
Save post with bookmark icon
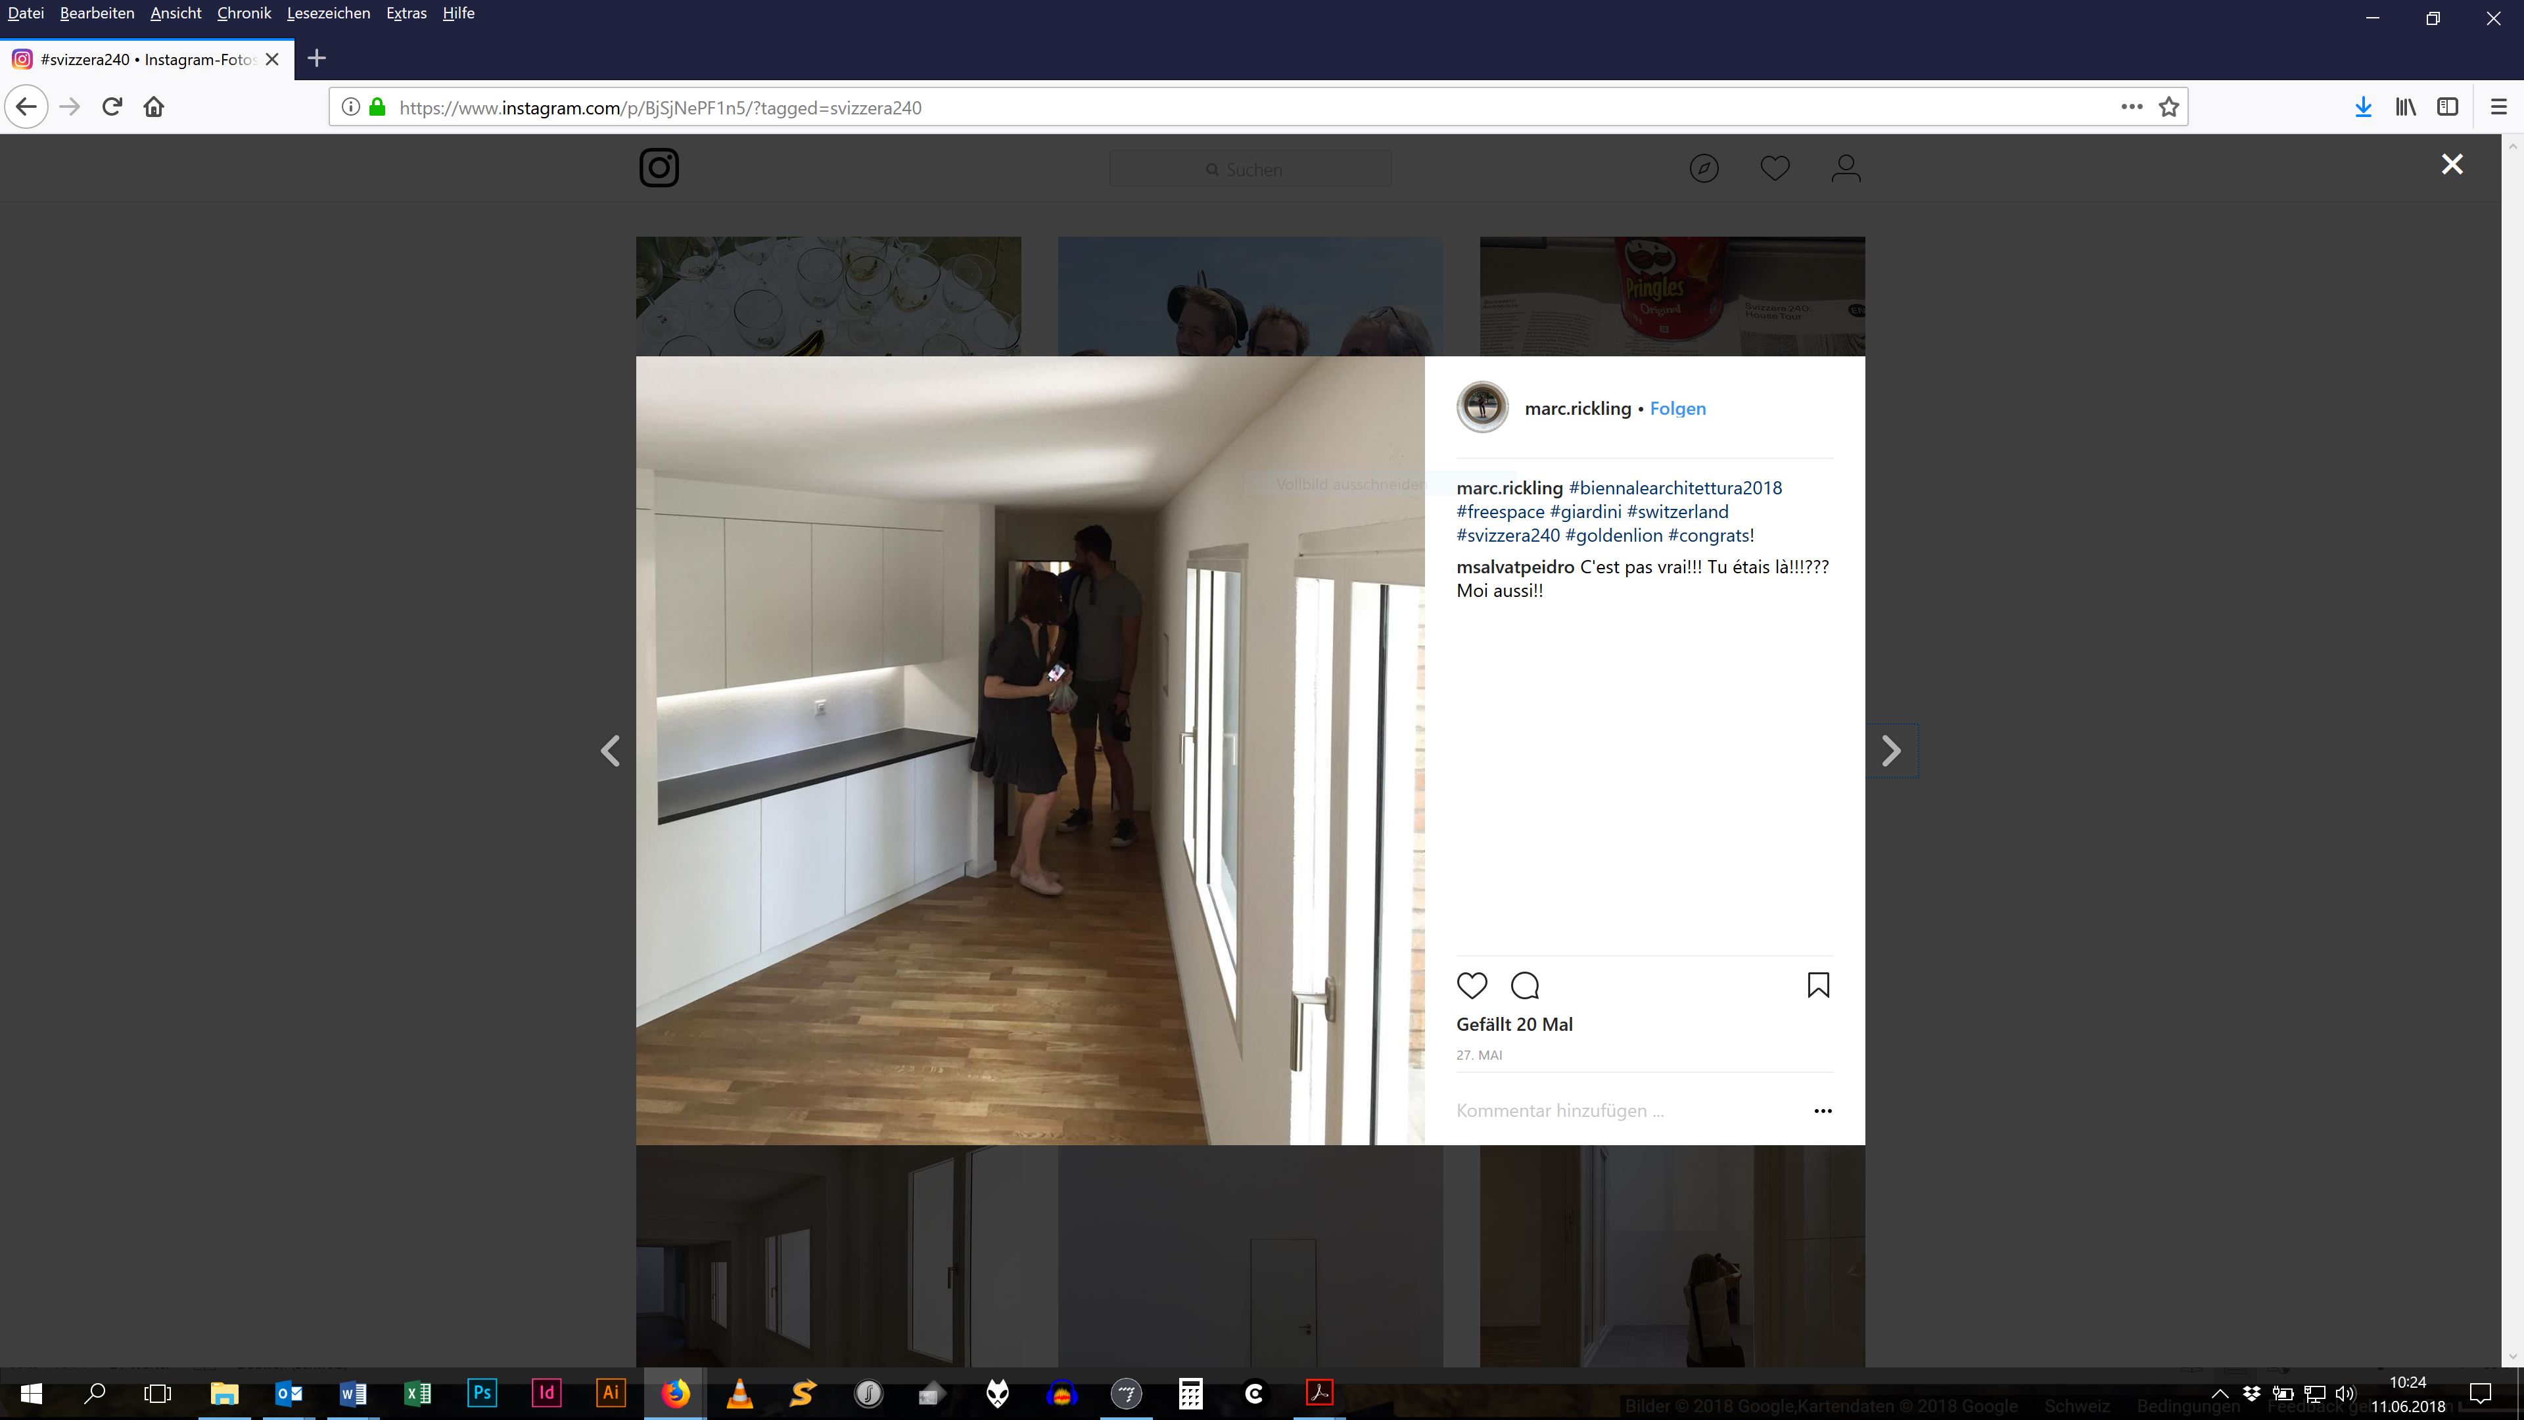tap(1817, 985)
